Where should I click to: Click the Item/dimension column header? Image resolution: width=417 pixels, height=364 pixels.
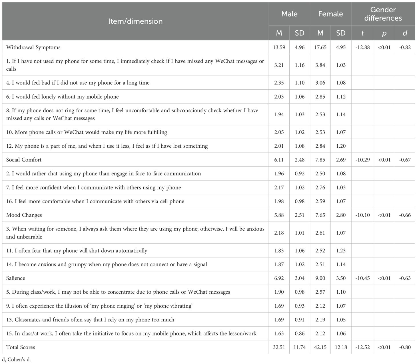135,21
